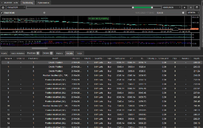Click SL value 3330.93
203x128 pixels.
click(x=142, y=75)
